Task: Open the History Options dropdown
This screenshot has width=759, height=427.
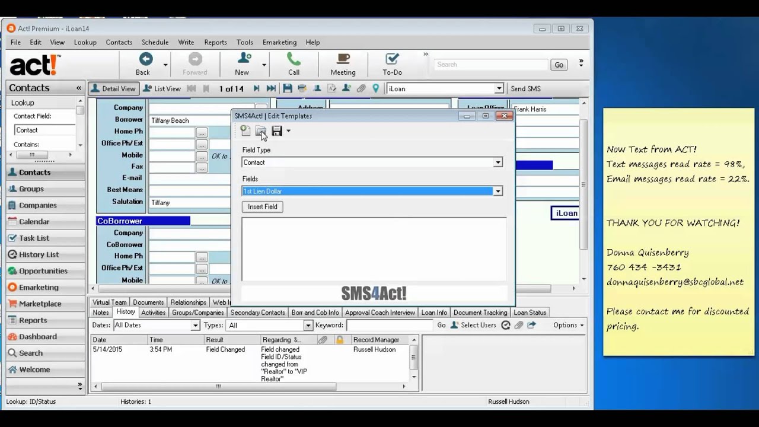Action: coord(568,325)
